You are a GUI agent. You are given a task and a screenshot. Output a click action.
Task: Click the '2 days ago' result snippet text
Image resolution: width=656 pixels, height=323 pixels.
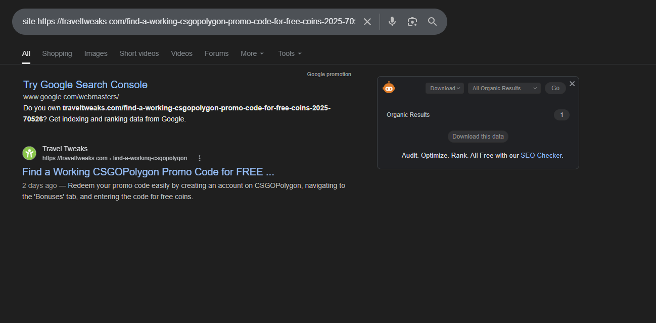pyautogui.click(x=184, y=191)
